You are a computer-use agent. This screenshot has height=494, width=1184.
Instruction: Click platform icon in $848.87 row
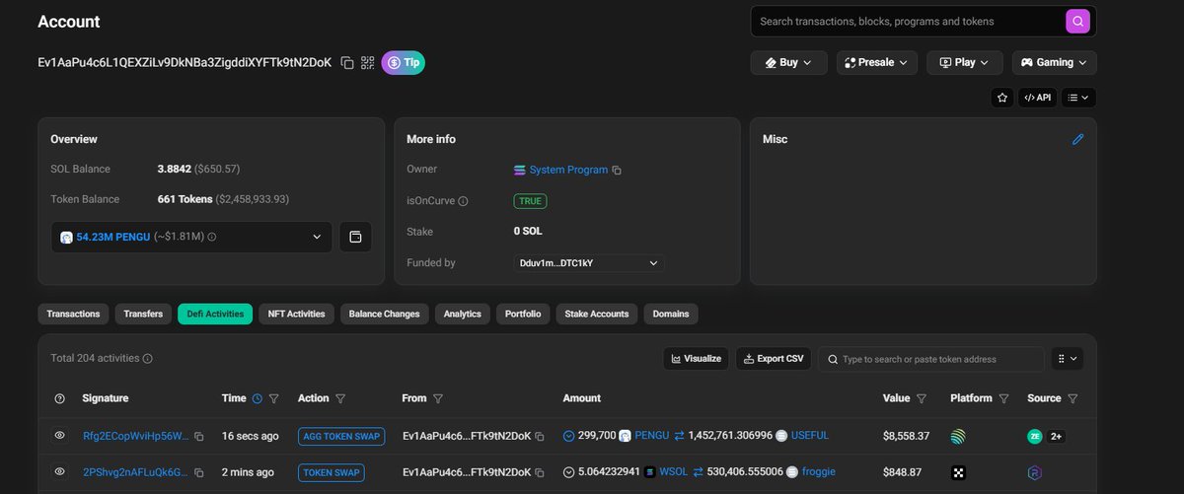coord(958,472)
